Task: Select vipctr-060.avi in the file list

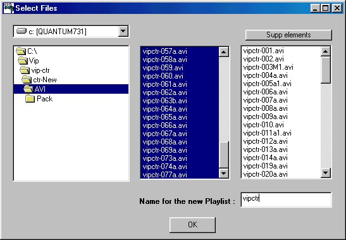Action: 180,76
